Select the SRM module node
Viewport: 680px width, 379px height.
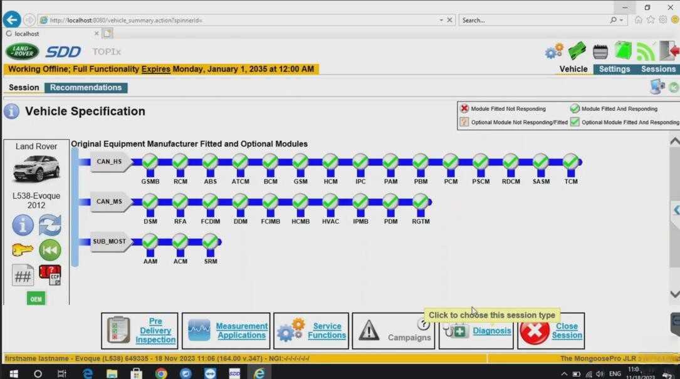[210, 242]
